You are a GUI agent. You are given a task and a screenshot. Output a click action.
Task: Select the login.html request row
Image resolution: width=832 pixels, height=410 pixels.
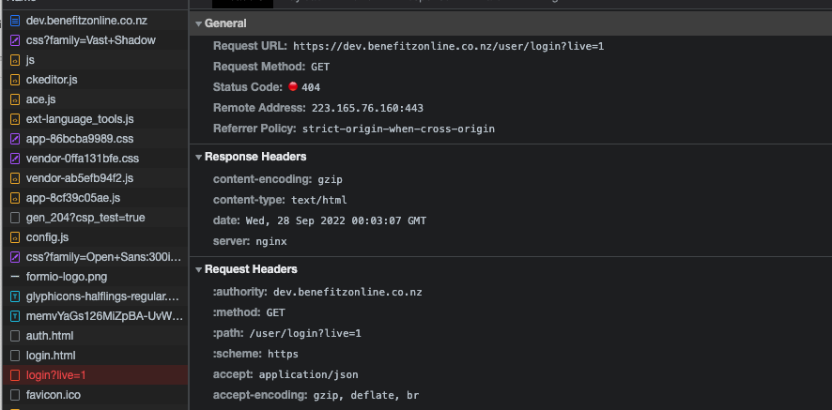(96, 356)
